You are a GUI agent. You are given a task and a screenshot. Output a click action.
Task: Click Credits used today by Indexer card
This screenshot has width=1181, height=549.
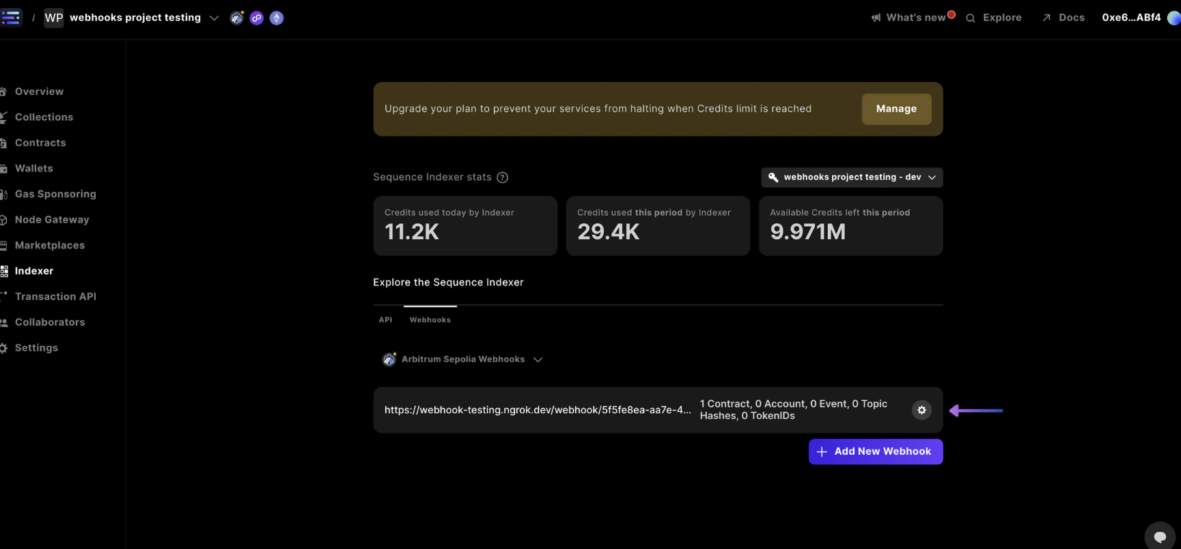tap(465, 226)
